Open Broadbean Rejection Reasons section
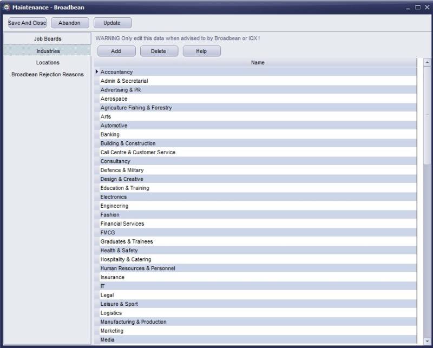The image size is (433, 348). tap(48, 74)
